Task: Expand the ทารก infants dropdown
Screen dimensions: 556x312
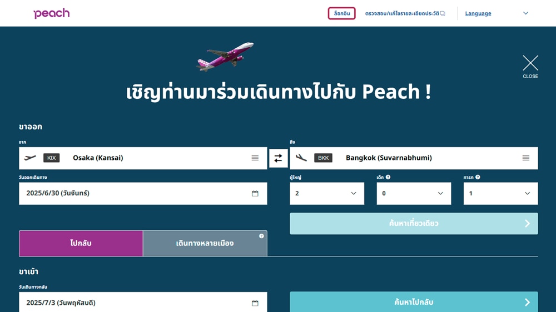Action: tap(500, 194)
